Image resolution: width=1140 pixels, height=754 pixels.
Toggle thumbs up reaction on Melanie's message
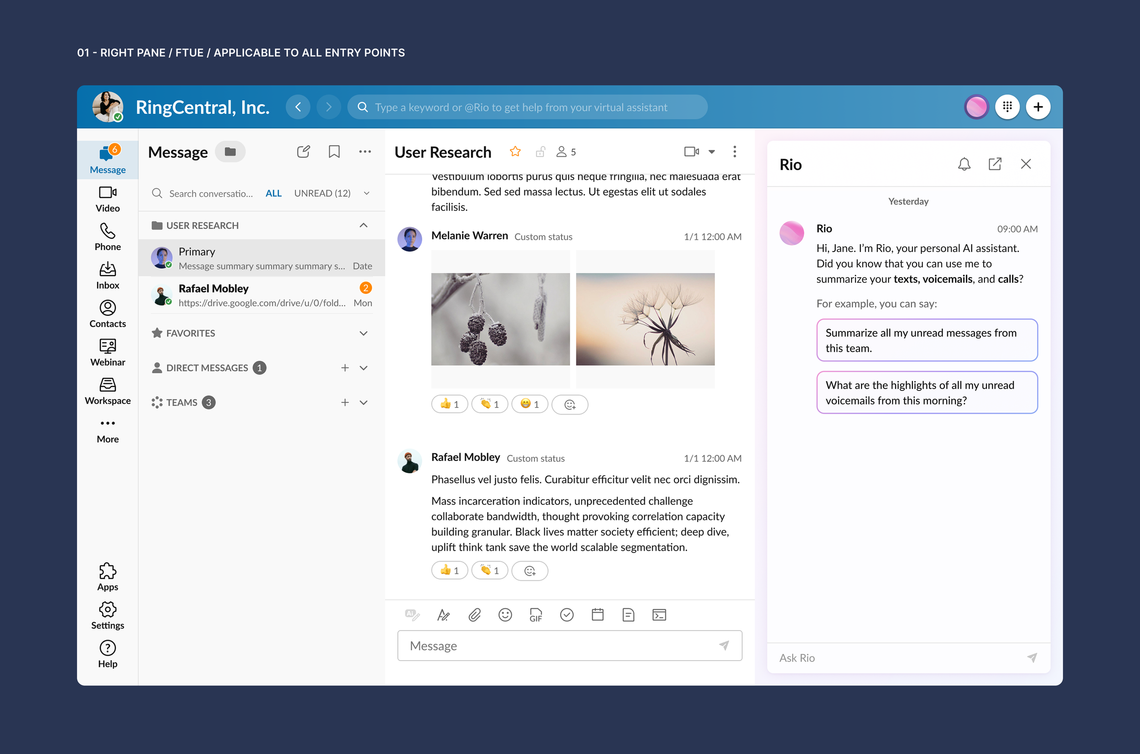coord(450,405)
